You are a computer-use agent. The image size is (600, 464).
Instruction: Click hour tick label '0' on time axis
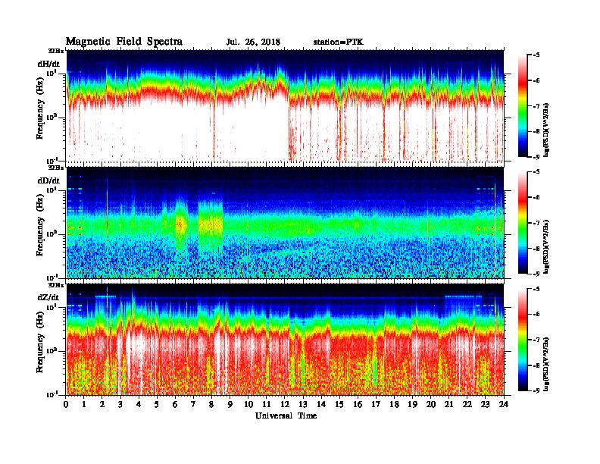66,404
